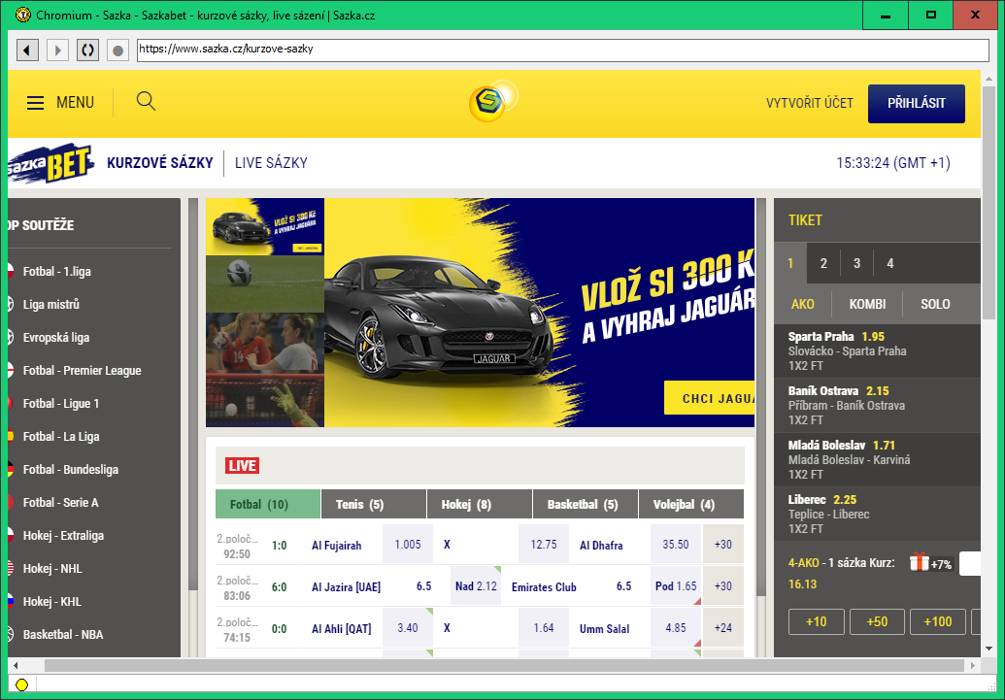Open Evropská liga competition

[56, 338]
